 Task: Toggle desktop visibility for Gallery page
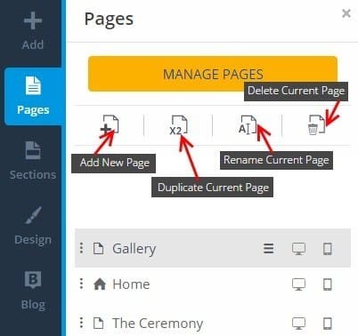pyautogui.click(x=298, y=249)
